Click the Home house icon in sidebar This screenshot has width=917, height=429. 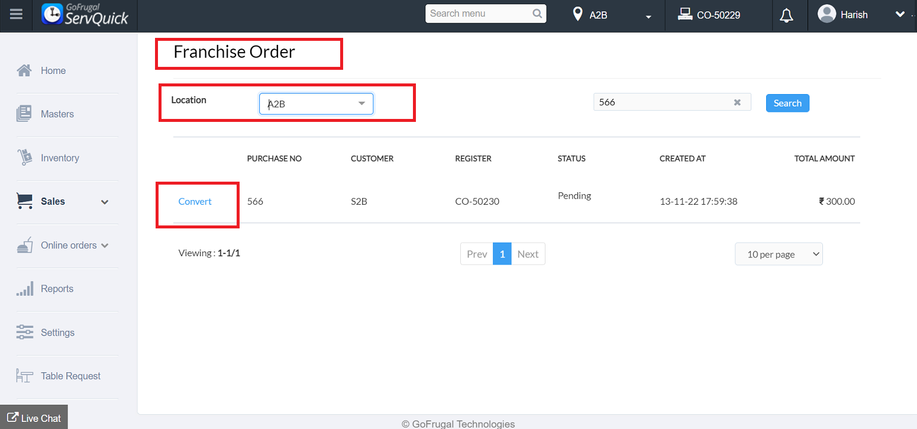(24, 70)
